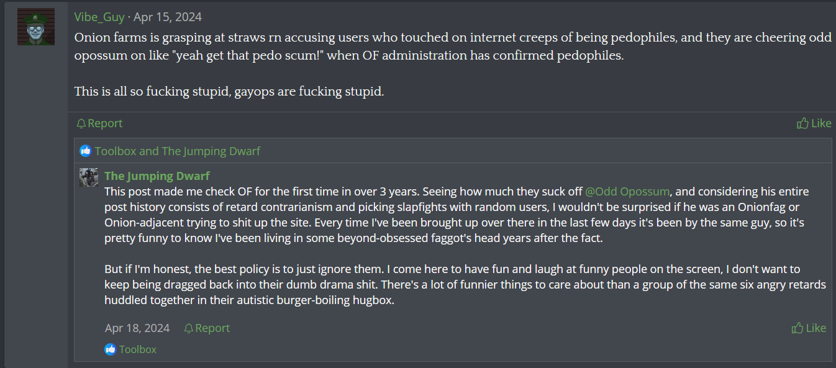This screenshot has height=368, width=836.
Task: Open Vibe_Guy username profile link
Action: pos(99,17)
